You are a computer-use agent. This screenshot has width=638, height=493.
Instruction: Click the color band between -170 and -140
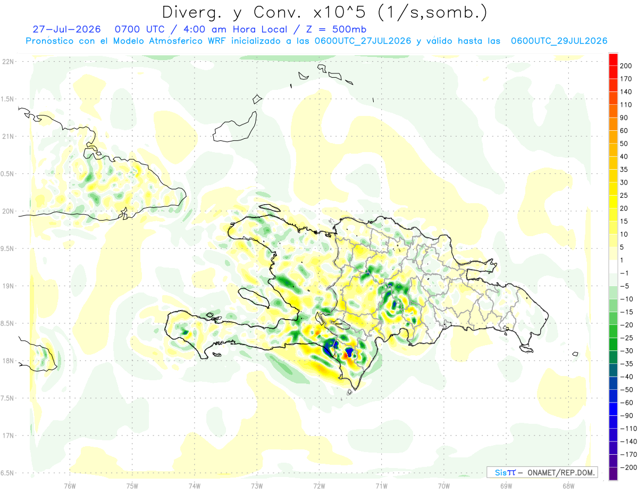614,448
